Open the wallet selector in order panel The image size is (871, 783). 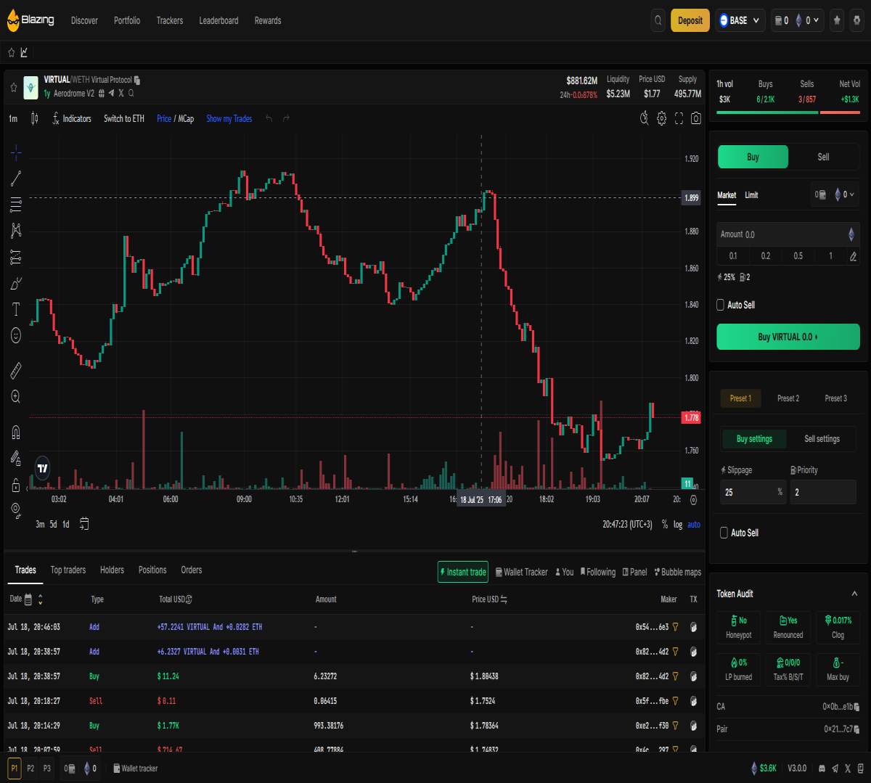(x=835, y=194)
